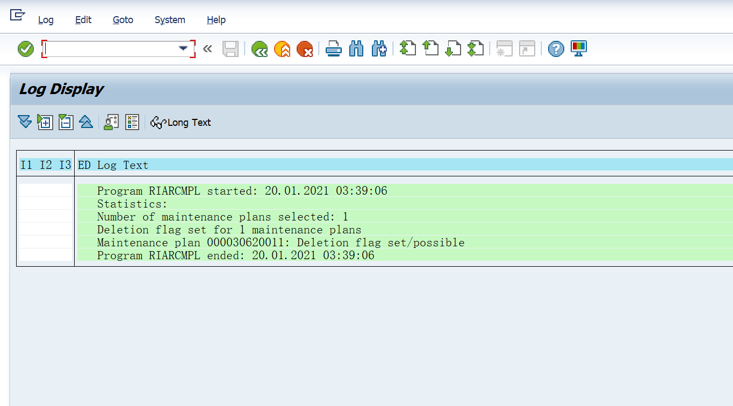Select 'Number of maintenance plans selected: 1' line
This screenshot has height=406, width=733.
pos(222,217)
